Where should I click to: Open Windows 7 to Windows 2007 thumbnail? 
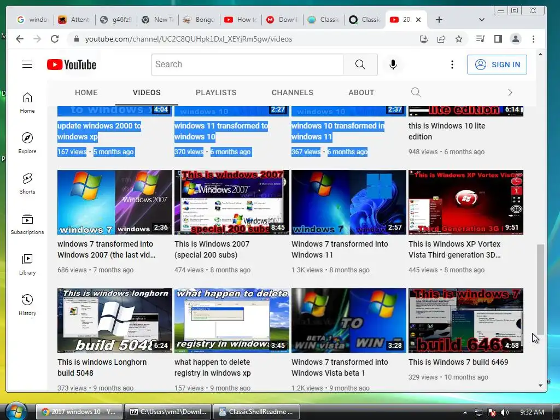click(x=115, y=202)
